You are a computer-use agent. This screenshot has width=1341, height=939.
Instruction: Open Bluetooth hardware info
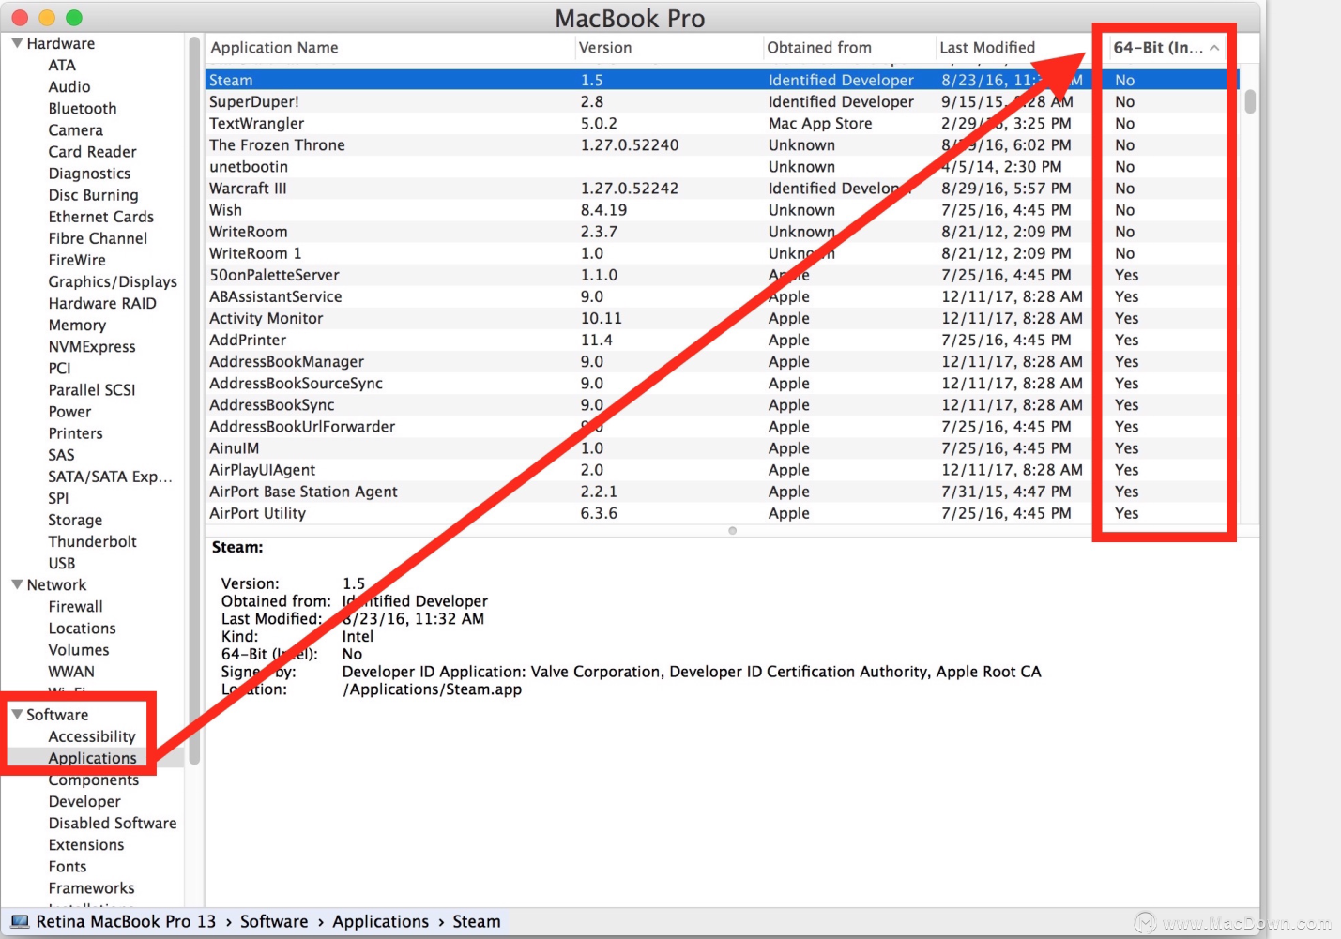tap(83, 108)
